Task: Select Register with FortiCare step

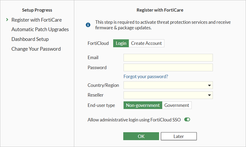Action: pos(37,20)
